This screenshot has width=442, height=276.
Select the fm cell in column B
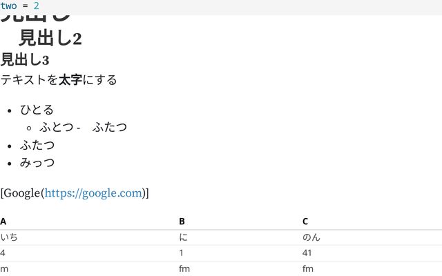click(184, 269)
